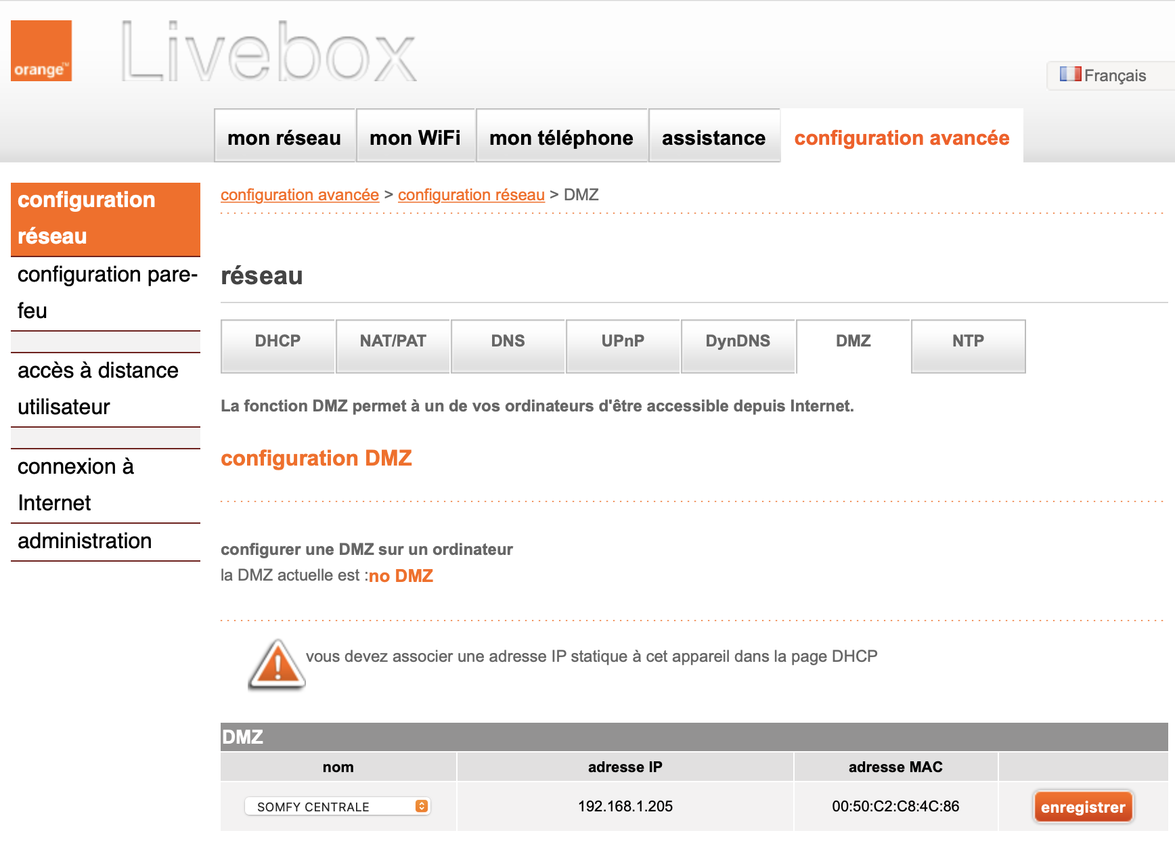This screenshot has width=1175, height=854.
Task: Open the SOMFY CENTRALE device dropdown
Action: pyautogui.click(x=337, y=806)
